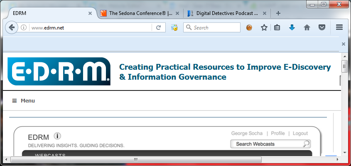
Task: Click the address bar showing www.edrm.net
Action: click(90, 27)
